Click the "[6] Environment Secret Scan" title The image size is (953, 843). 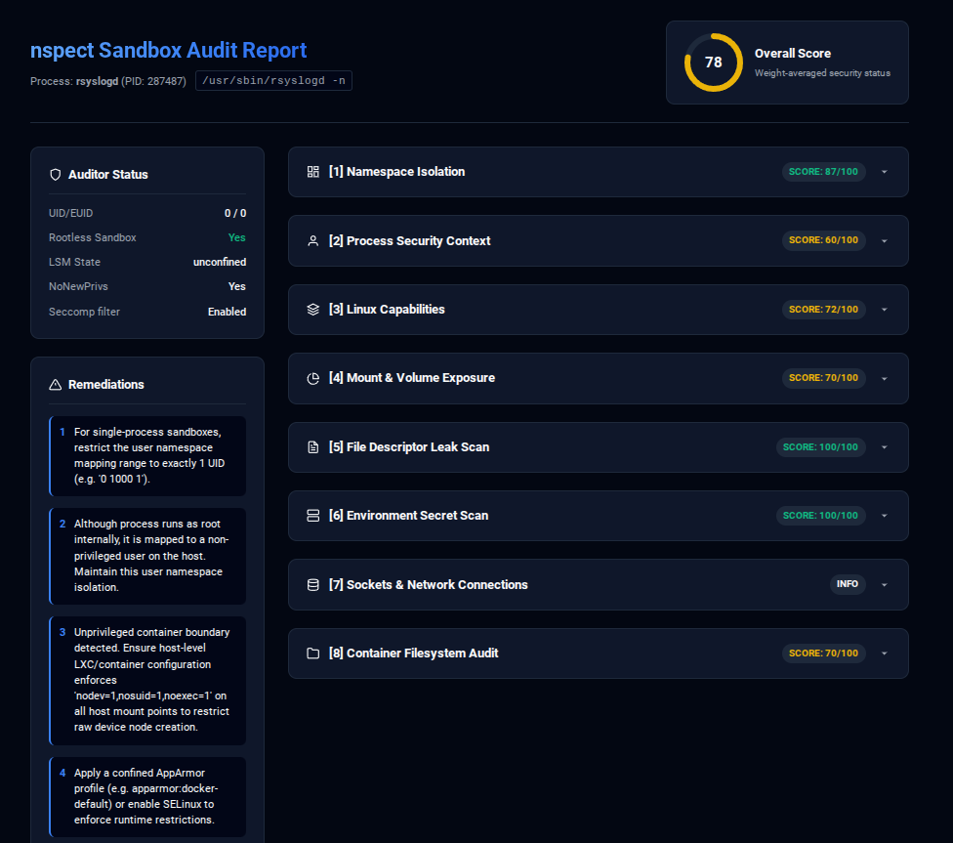point(408,516)
